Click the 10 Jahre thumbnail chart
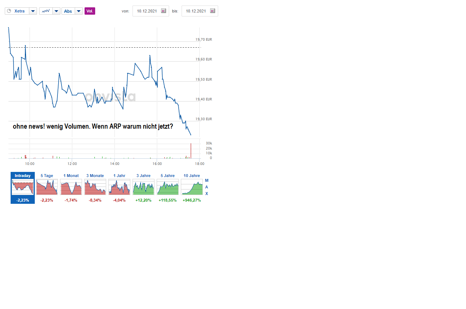The image size is (466, 309). [x=191, y=187]
